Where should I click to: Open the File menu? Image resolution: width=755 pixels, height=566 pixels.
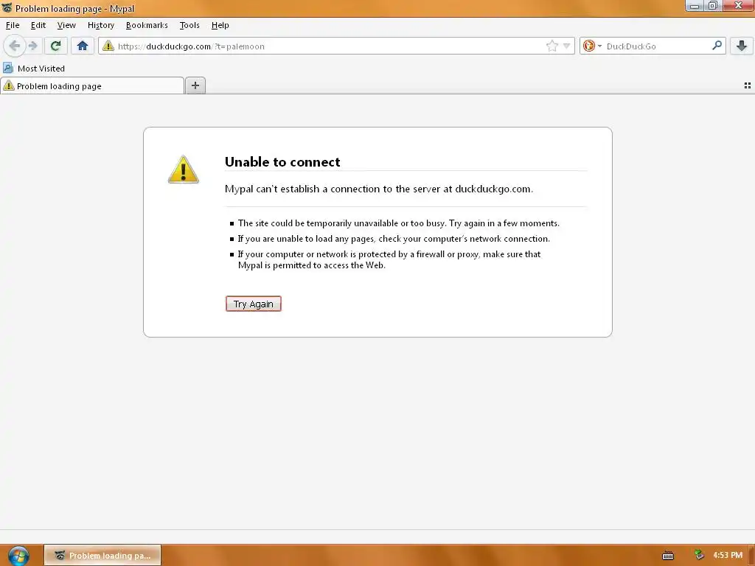pyautogui.click(x=13, y=25)
